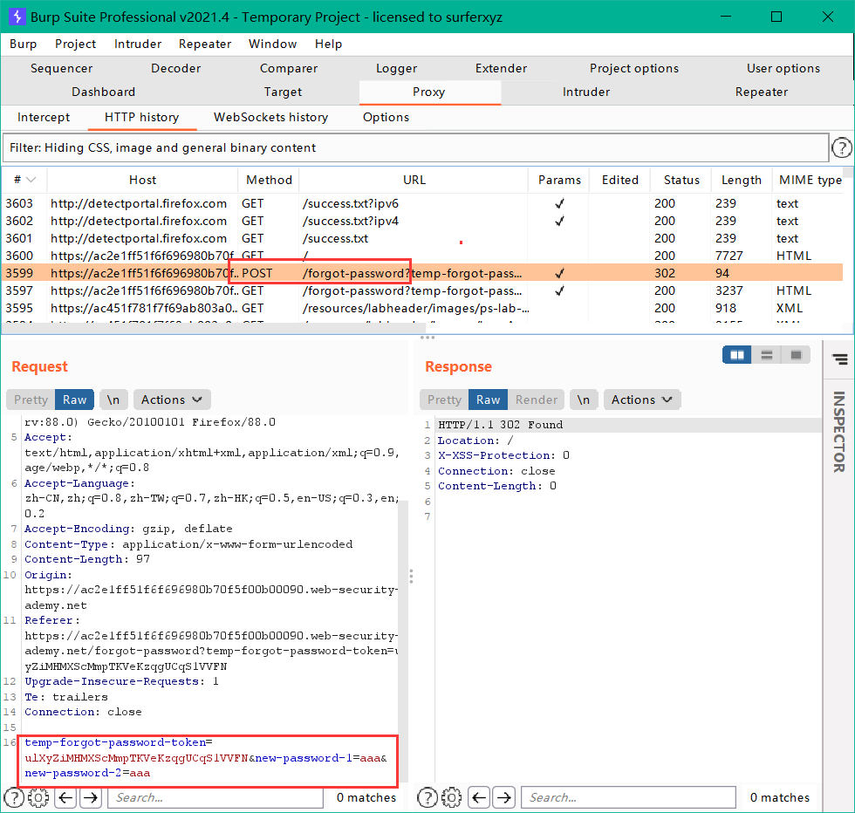Image resolution: width=855 pixels, height=813 pixels.
Task: Sort table by Length column header
Action: click(741, 180)
